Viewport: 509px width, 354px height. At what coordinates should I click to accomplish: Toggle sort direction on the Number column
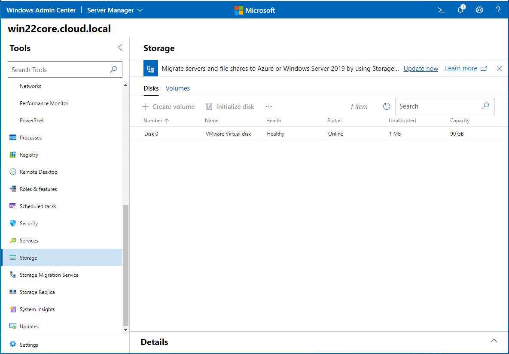pos(156,120)
